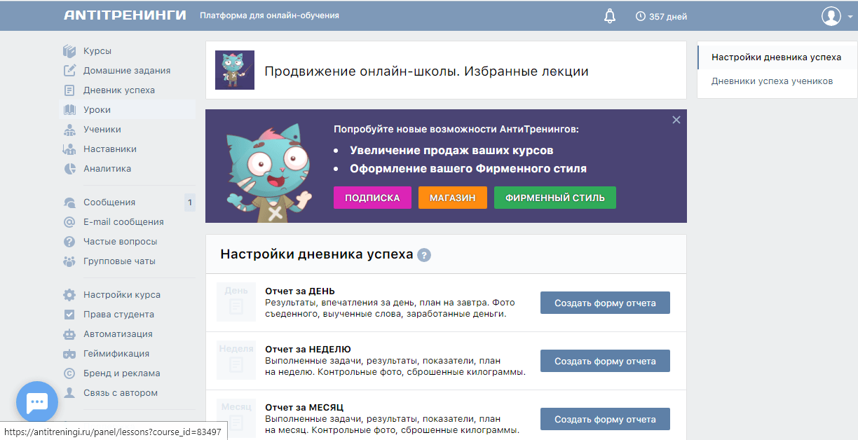The width and height of the screenshot is (858, 440).
Task: Expand the account dropdown arrow
Action: coord(850,17)
